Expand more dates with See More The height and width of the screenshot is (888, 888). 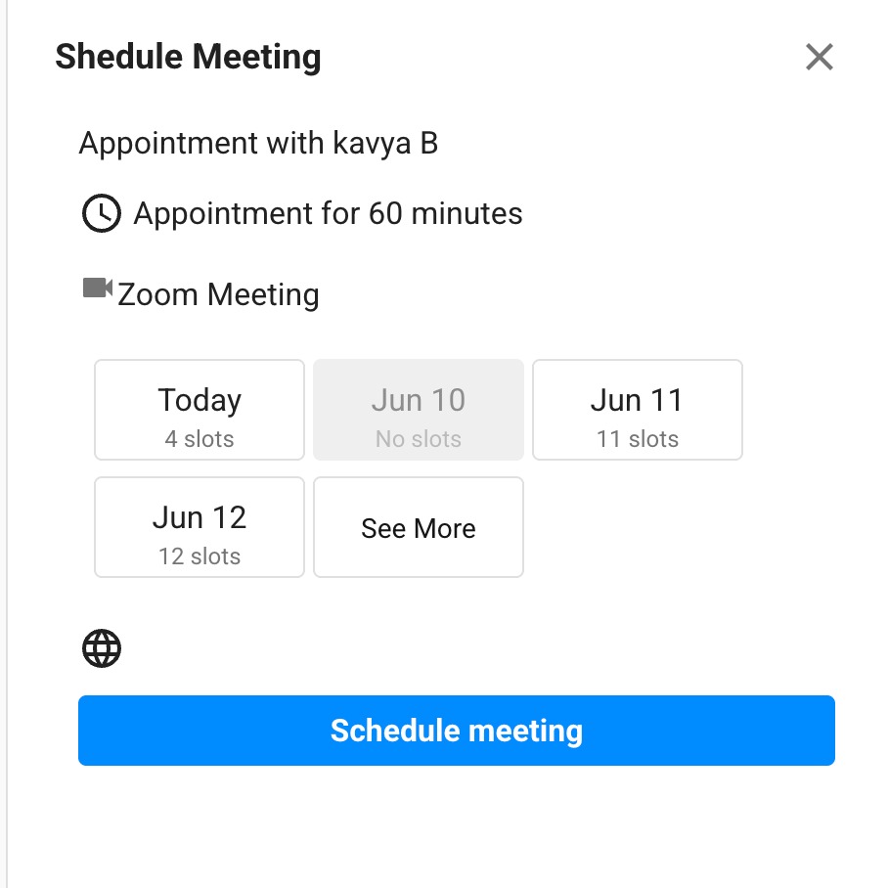pyautogui.click(x=419, y=528)
